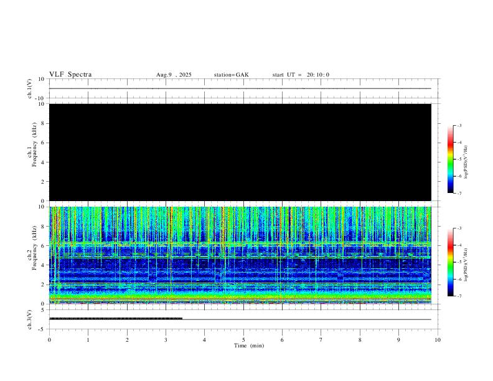The image size is (493, 381).
Task: Click the colorful ch.2 spectrogram panel
Action: 240,254
